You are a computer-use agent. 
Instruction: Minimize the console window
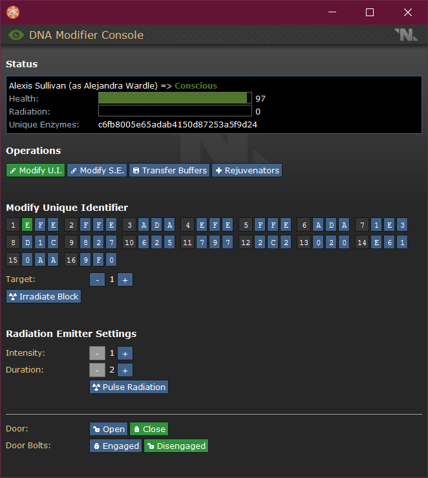point(332,12)
